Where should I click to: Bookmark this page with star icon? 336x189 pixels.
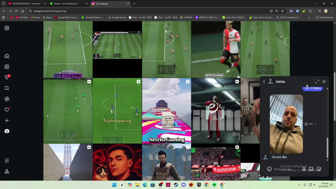tap(282, 11)
